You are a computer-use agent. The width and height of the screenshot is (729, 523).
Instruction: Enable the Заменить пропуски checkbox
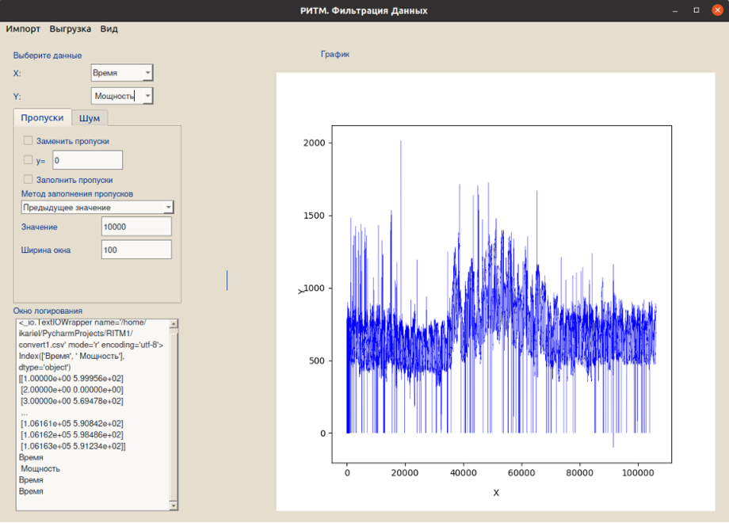pyautogui.click(x=29, y=140)
